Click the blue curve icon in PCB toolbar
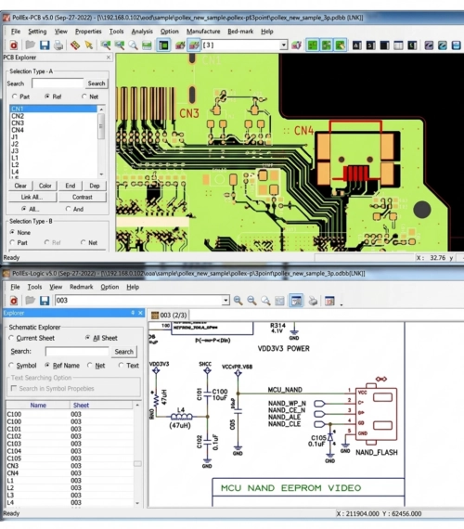464x529 pixels. point(443,45)
